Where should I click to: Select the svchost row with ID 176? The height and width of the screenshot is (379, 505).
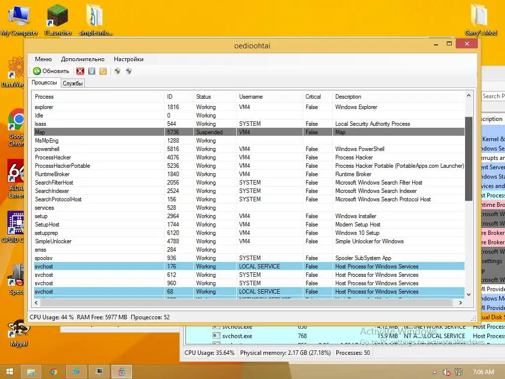tap(249, 266)
